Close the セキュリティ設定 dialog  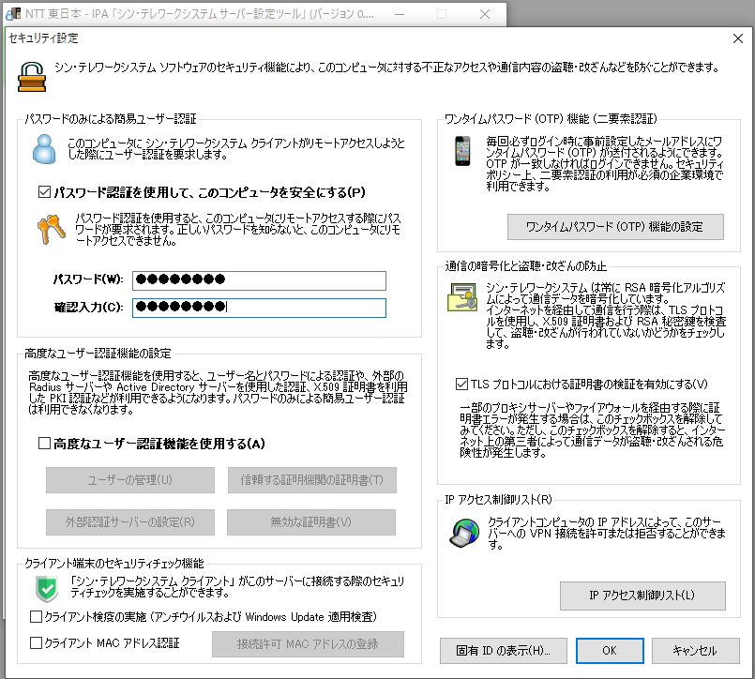pos(738,38)
